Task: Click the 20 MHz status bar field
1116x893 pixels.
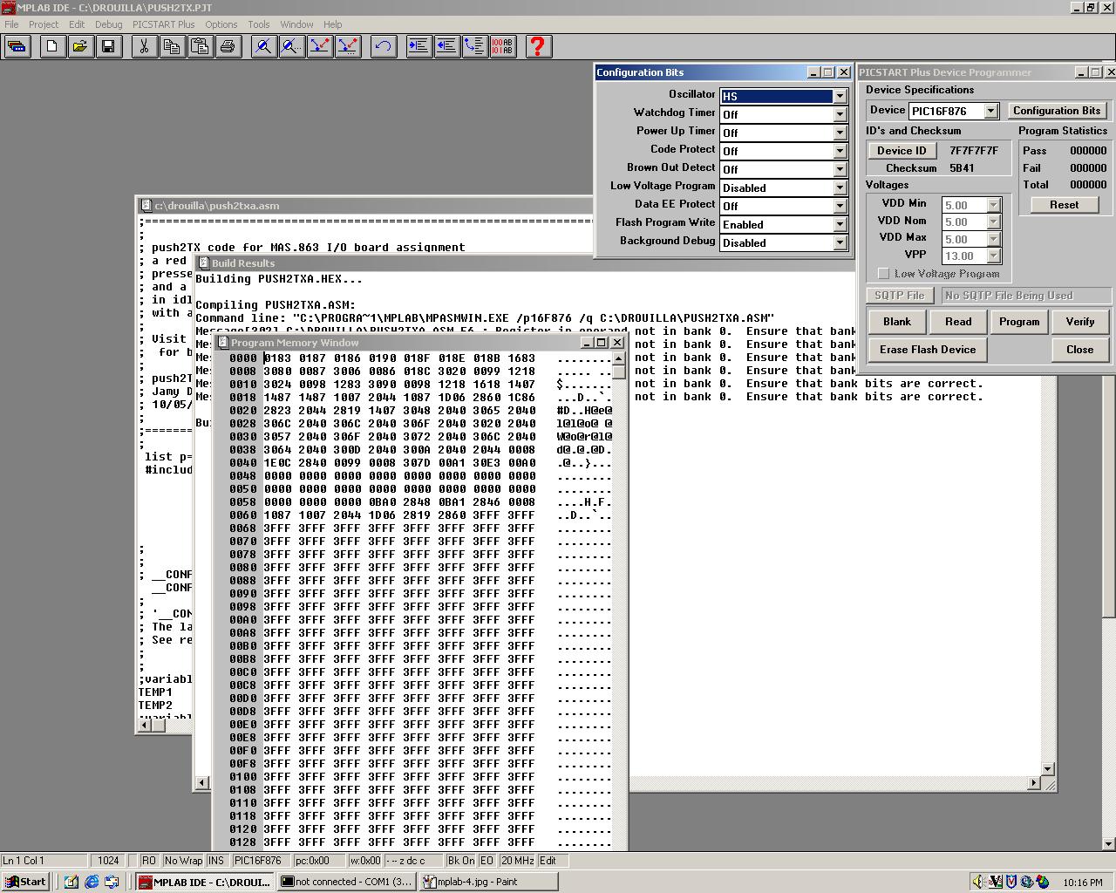Action: [517, 861]
